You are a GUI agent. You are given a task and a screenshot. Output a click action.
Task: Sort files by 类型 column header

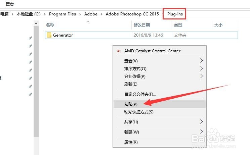(178, 25)
